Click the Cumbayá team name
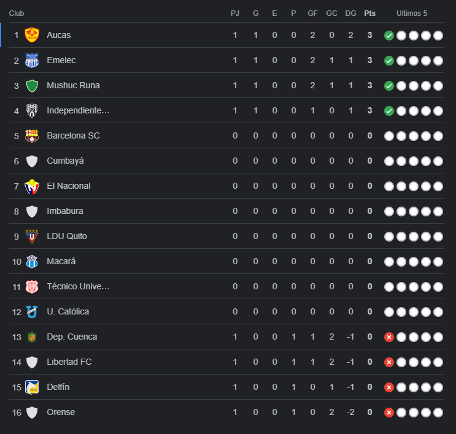Viewport: 456px width, 434px height. (65, 161)
